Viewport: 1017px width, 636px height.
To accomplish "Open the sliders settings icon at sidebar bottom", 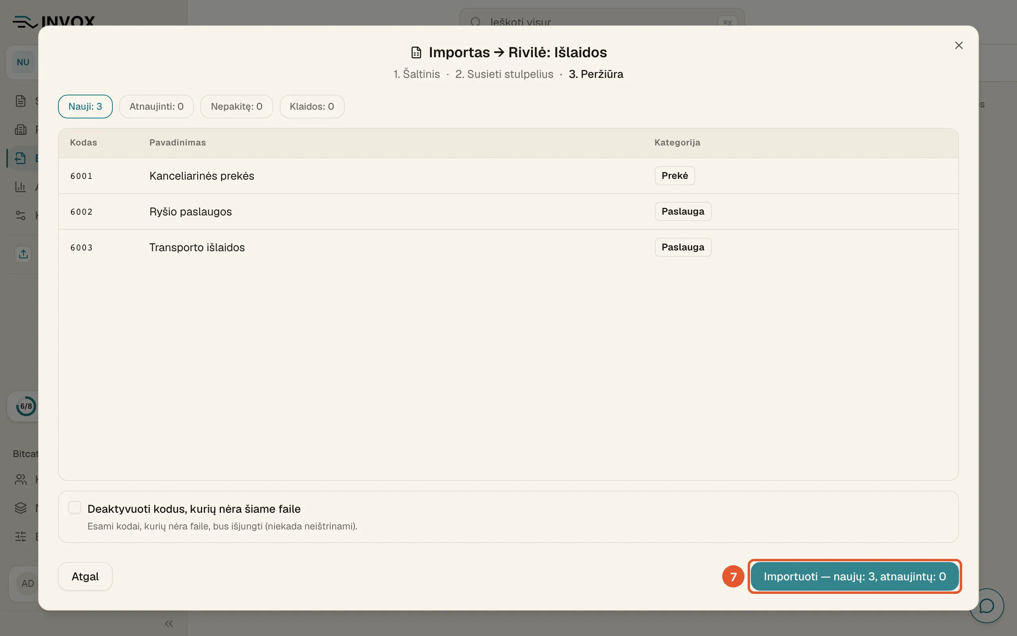I will [21, 537].
